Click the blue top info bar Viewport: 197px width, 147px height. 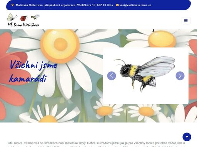pyautogui.click(x=98, y=5)
